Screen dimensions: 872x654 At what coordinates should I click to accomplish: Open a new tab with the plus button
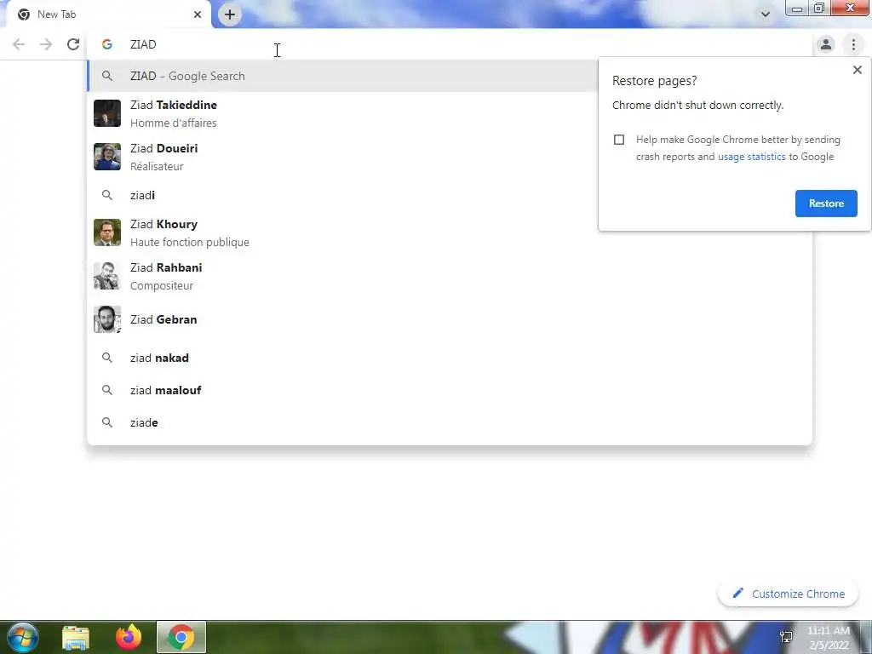[x=230, y=14]
